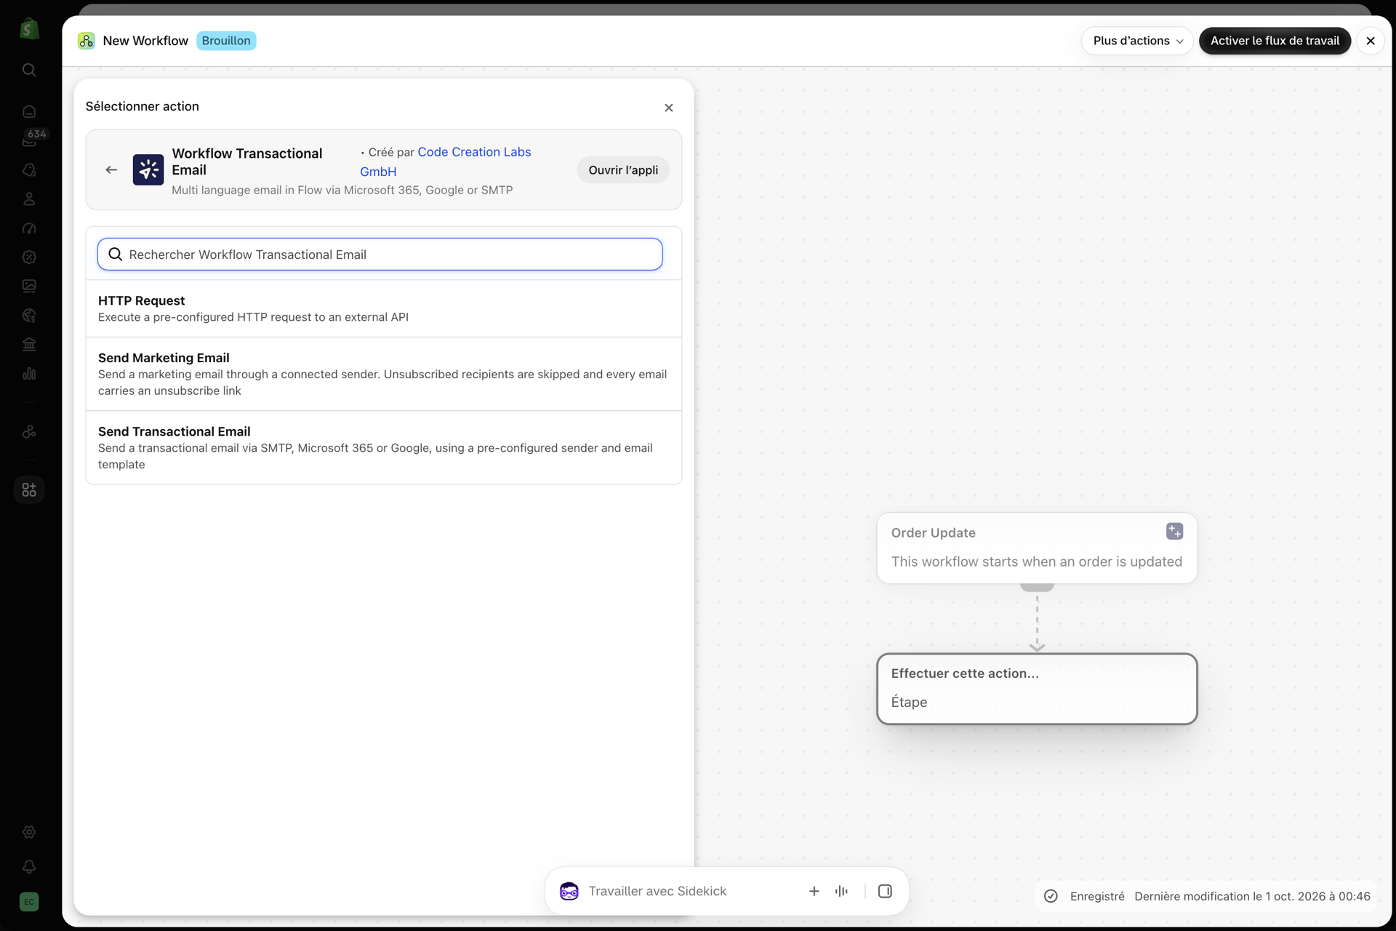The image size is (1396, 931).
Task: Open Discounts percent badge icon
Action: tap(29, 257)
